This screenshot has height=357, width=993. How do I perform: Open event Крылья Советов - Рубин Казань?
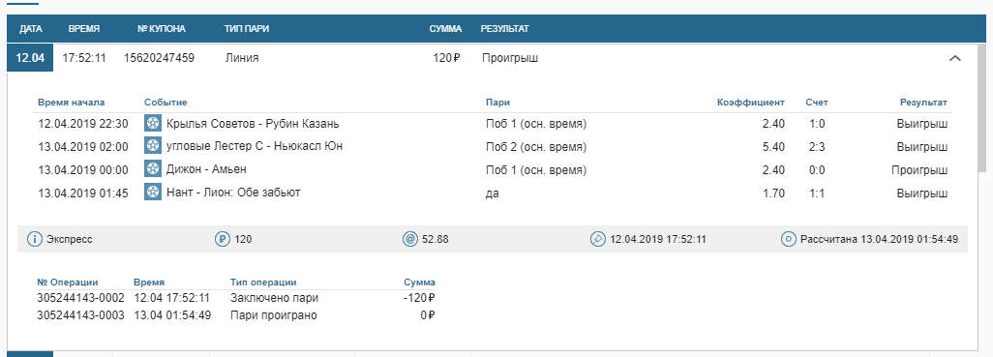pyautogui.click(x=253, y=124)
